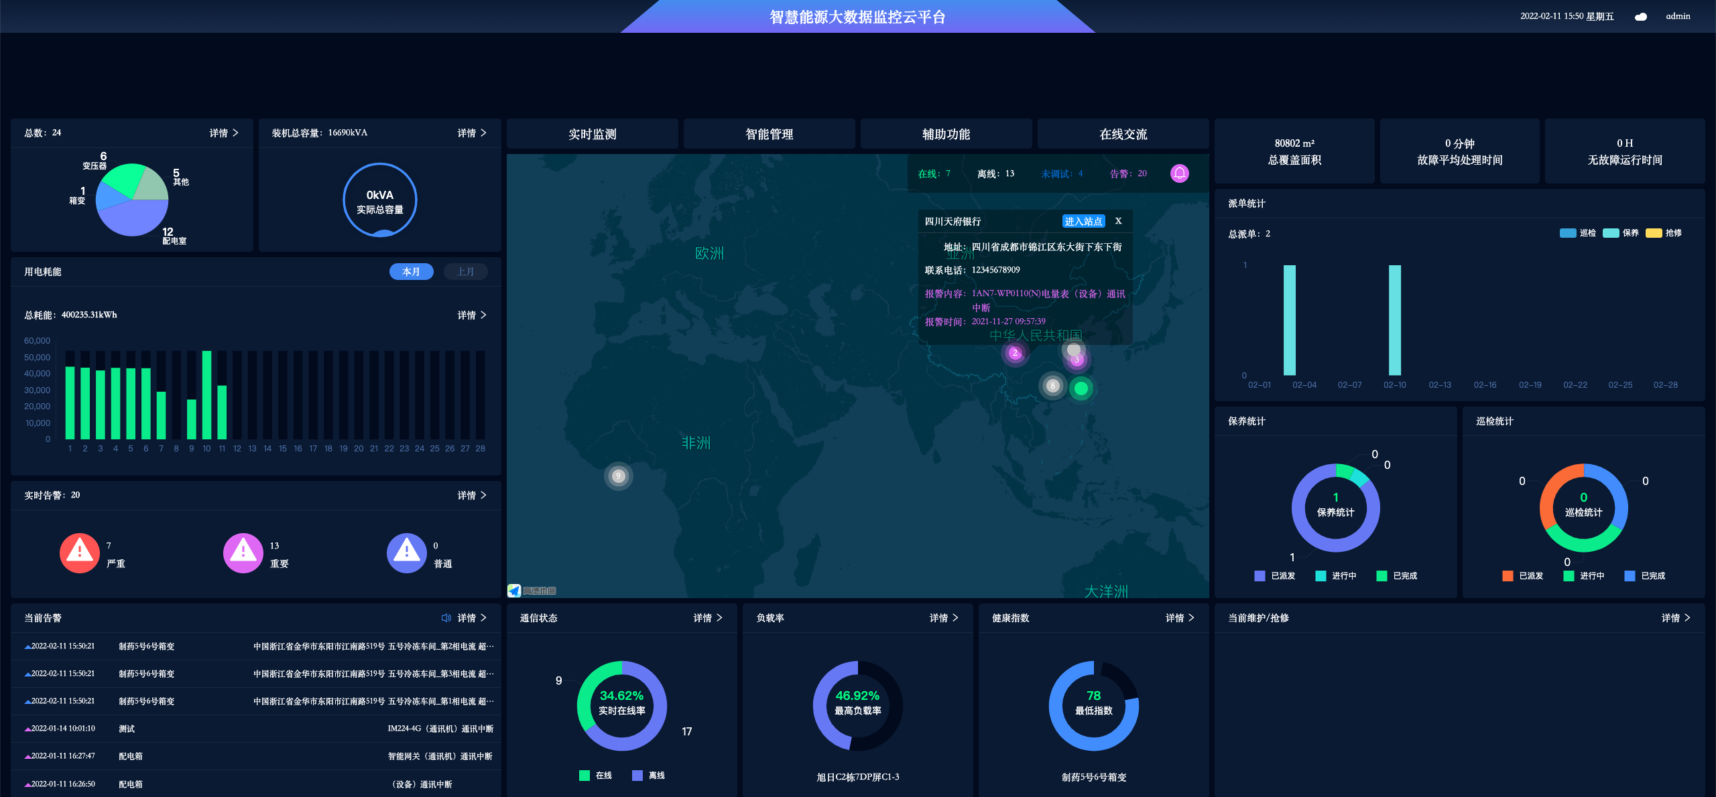
Task: Click the weather cloud icon in header
Action: [x=1640, y=17]
